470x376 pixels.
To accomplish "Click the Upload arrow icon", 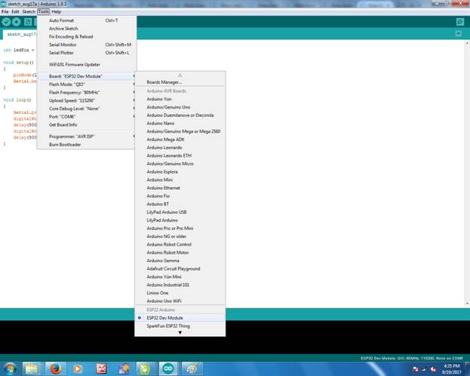I will [x=16, y=22].
